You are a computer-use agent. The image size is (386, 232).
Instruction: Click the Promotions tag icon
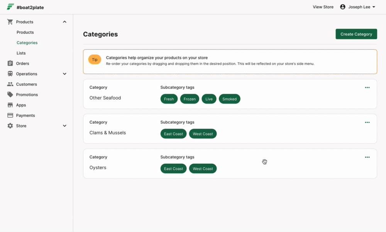[x=10, y=94]
